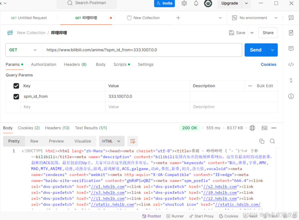
Task: Uncheck the spm_id_from query parameter
Action: pos(16,96)
